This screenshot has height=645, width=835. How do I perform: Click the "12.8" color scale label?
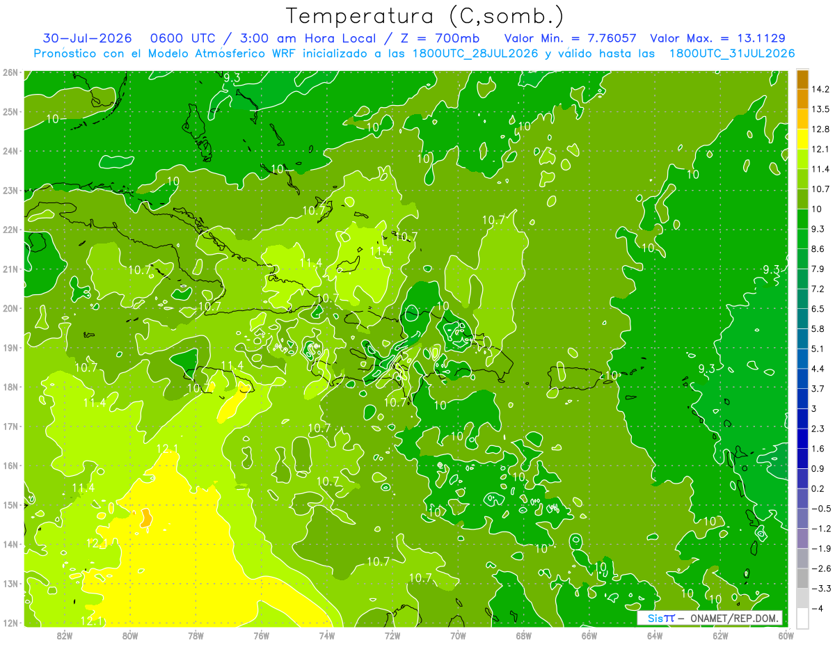pyautogui.click(x=820, y=129)
